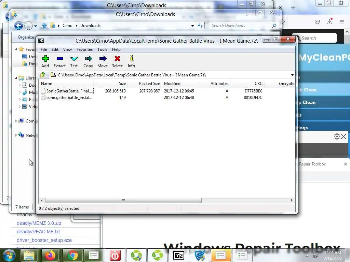
Task: Expand the 7-Zip address path dropdown
Action: 292,75
